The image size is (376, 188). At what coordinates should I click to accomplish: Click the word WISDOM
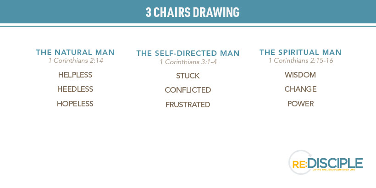pos(300,75)
